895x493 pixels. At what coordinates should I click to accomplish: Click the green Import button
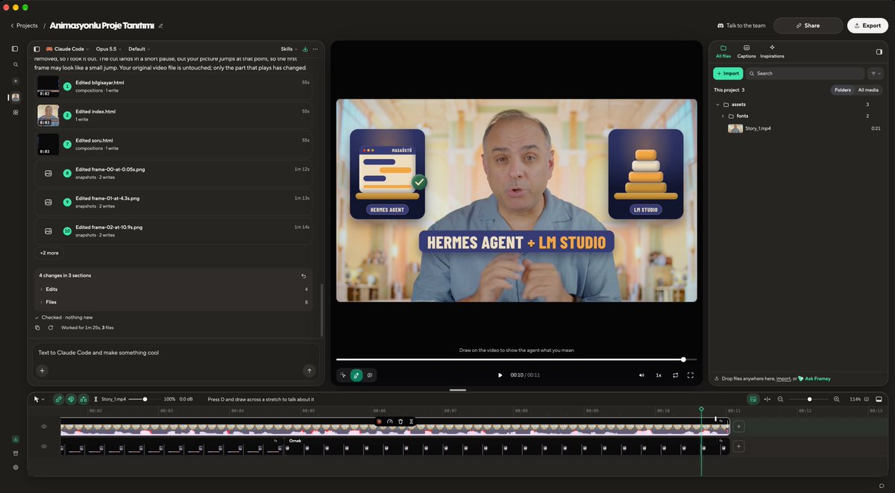(x=728, y=73)
